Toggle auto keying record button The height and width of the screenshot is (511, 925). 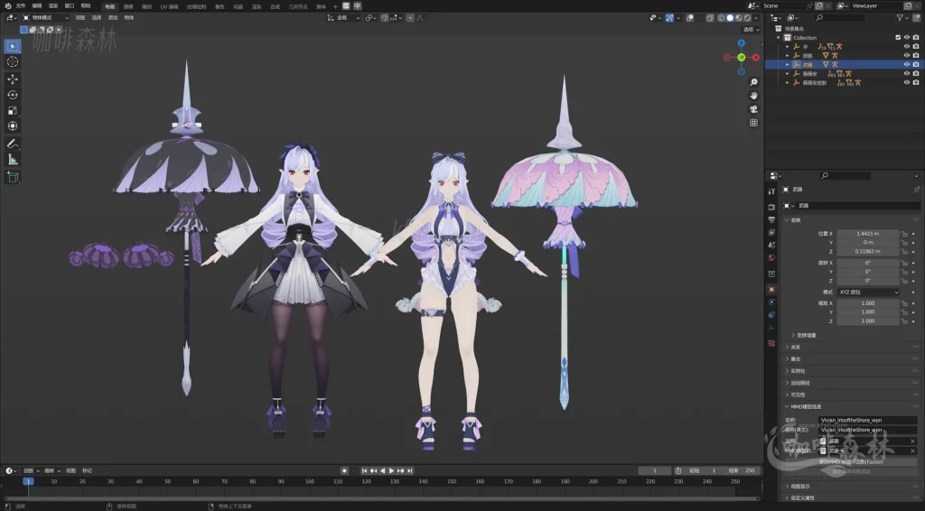(x=344, y=471)
